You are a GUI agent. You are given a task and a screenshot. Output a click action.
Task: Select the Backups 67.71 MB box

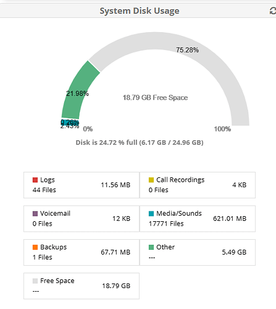coord(82,252)
